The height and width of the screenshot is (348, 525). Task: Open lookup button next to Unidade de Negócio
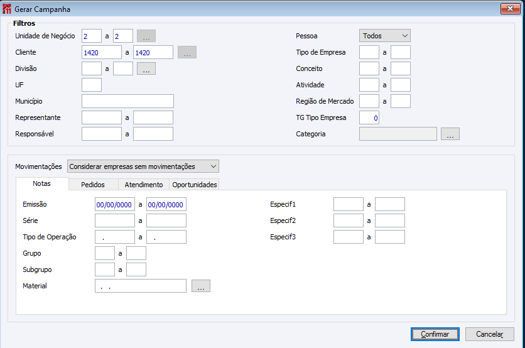click(x=146, y=36)
